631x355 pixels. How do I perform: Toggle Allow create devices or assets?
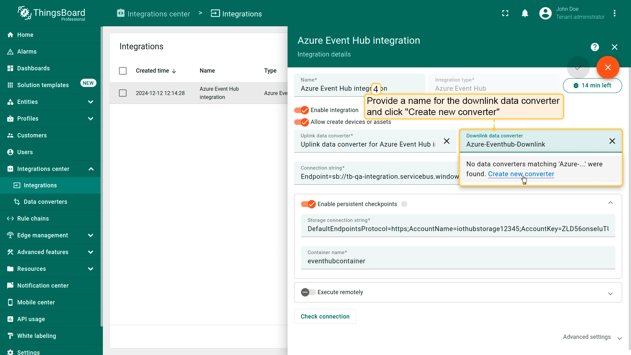(x=301, y=122)
